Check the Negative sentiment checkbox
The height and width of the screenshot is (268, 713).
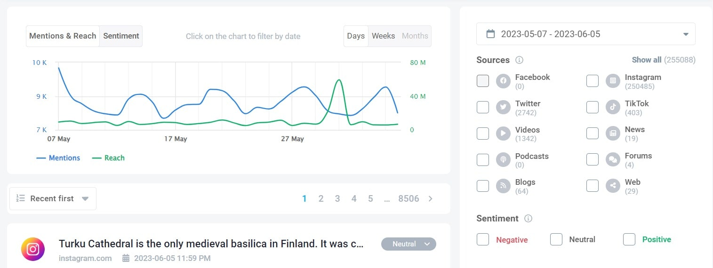[483, 239]
